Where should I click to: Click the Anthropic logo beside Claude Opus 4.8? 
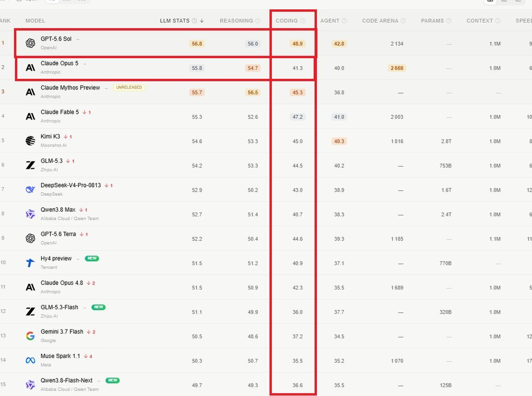(x=31, y=287)
